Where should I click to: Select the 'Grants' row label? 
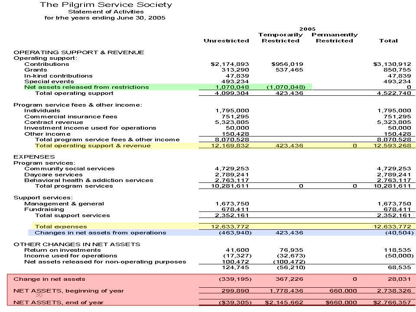pos(36,70)
